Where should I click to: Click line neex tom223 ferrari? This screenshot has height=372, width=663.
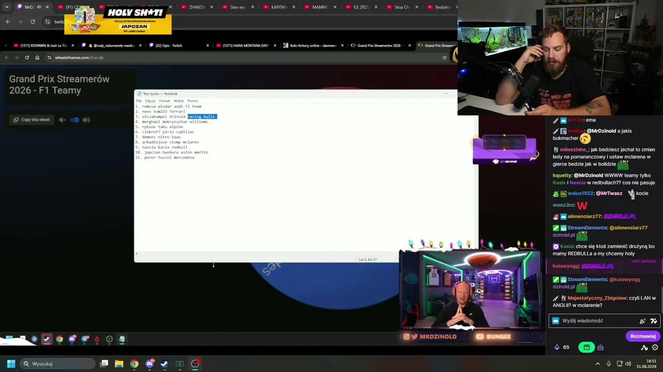(x=160, y=112)
